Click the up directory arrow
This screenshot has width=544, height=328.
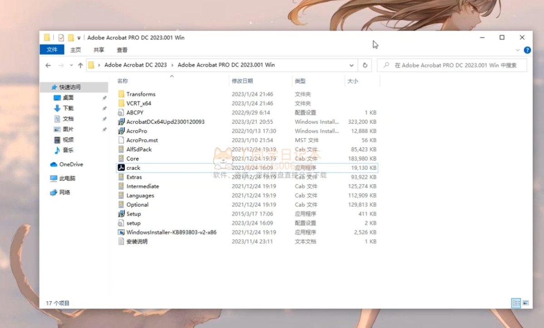coord(80,65)
